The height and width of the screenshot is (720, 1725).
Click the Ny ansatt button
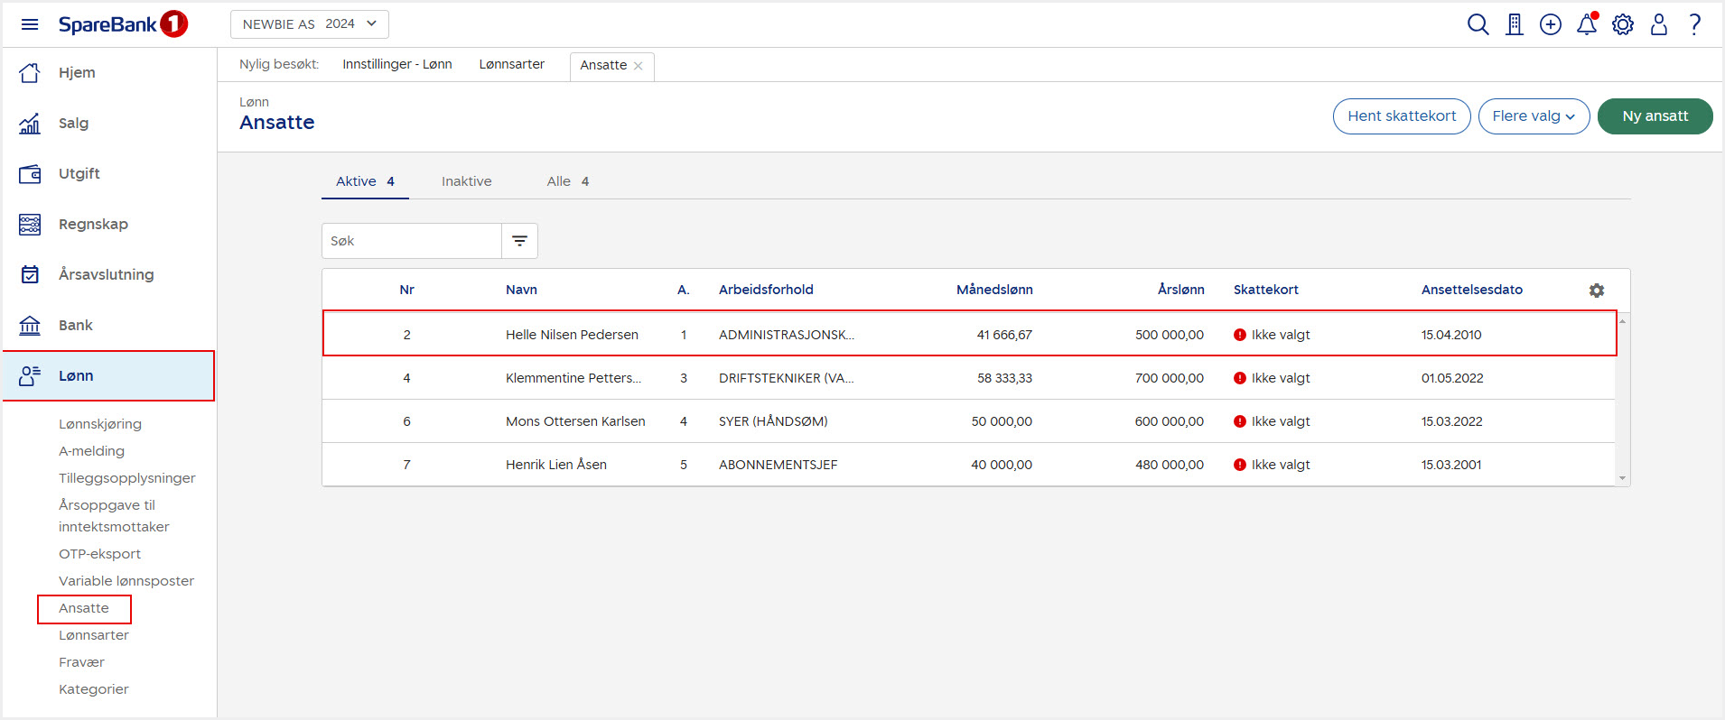[1655, 116]
